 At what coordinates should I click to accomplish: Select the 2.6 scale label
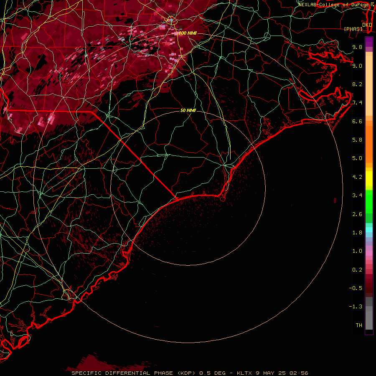tap(357, 214)
